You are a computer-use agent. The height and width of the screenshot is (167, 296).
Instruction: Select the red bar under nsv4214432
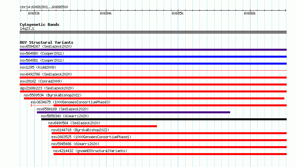(170, 154)
